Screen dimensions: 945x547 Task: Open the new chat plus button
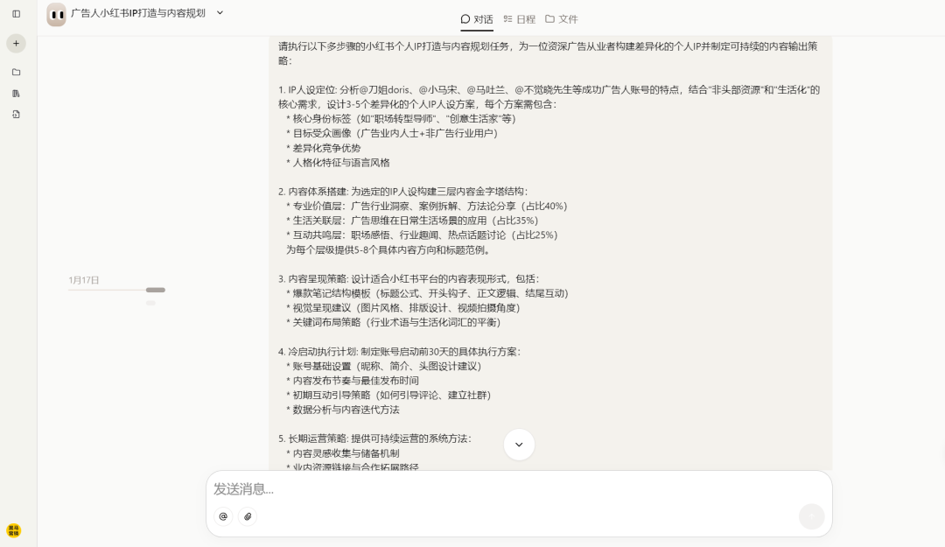coord(16,43)
